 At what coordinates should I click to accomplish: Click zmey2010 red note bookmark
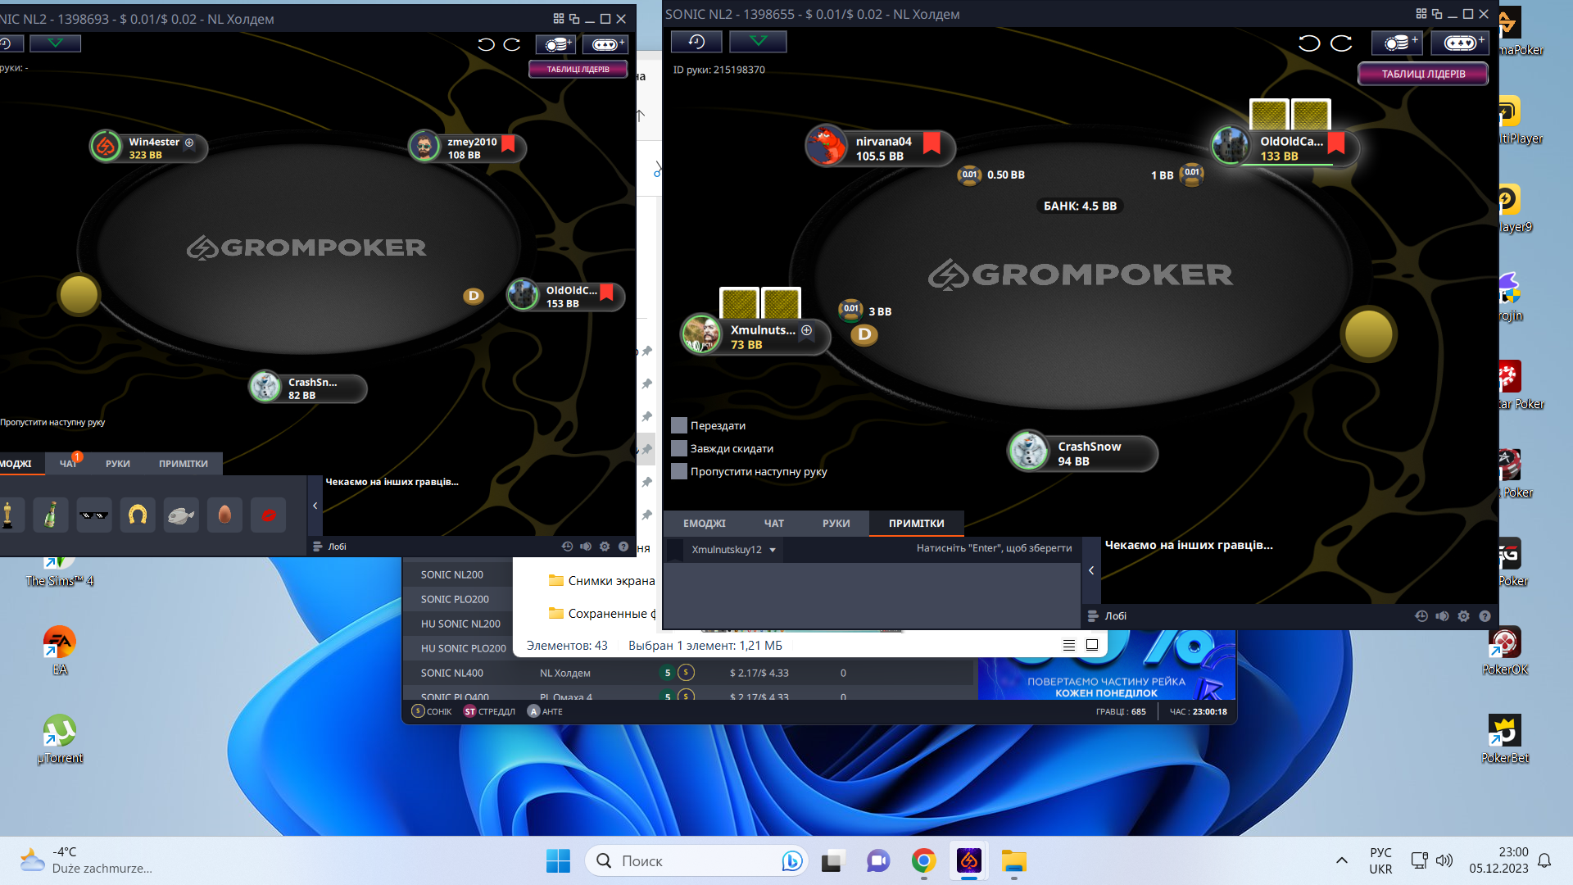click(x=508, y=144)
